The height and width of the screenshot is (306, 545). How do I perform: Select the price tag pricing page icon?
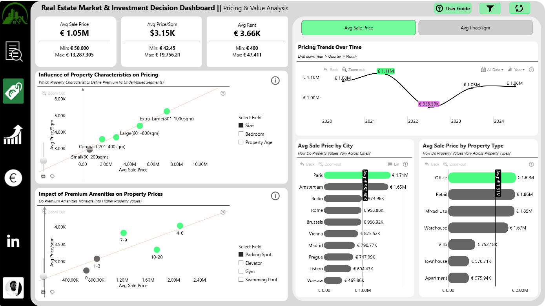click(13, 91)
